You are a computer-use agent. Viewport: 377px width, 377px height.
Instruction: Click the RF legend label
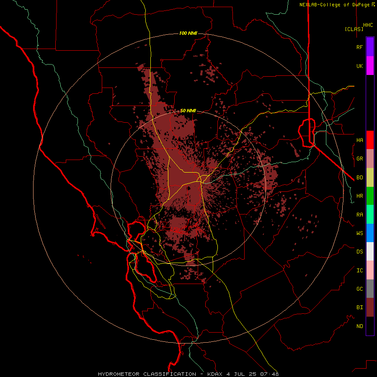(359, 47)
